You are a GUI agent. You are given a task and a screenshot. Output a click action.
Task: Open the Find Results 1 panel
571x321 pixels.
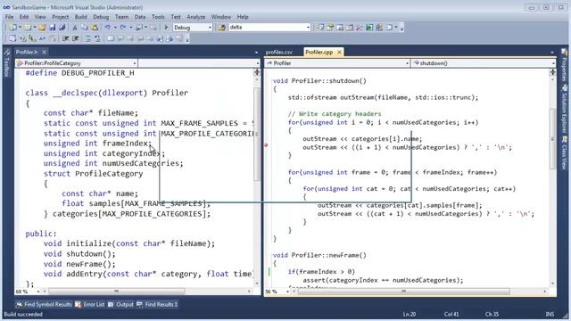(157, 304)
